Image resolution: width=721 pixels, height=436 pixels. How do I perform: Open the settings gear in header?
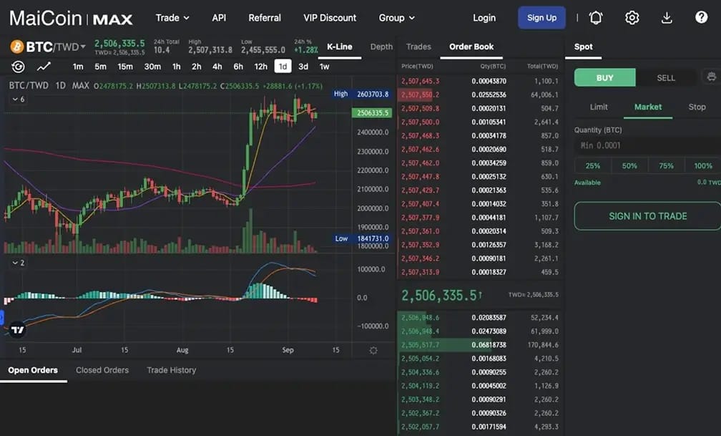[632, 17]
